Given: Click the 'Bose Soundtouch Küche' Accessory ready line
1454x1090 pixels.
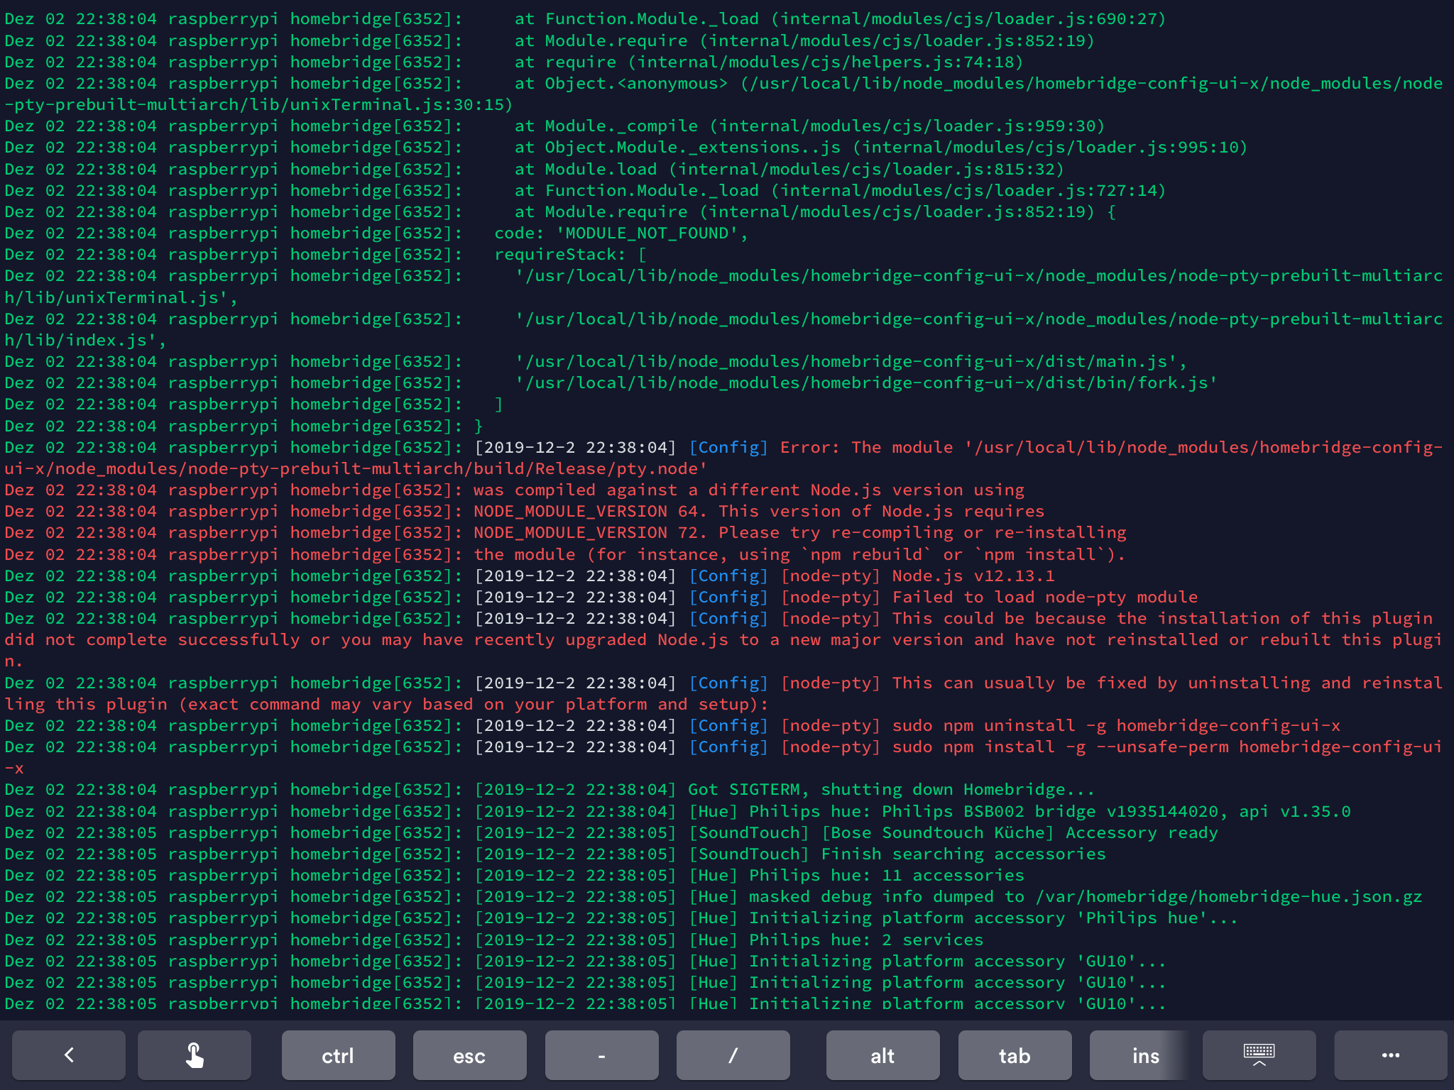Looking at the screenshot, I should pyautogui.click(x=1020, y=832).
